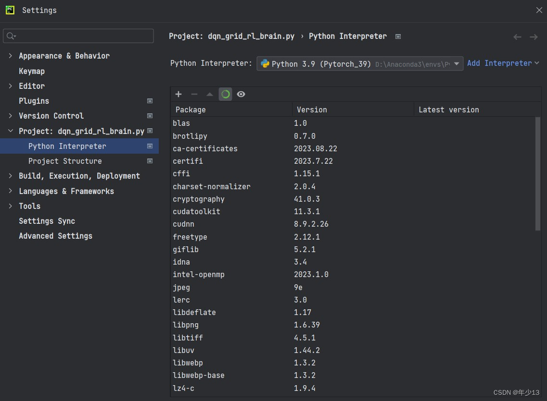Image resolution: width=547 pixels, height=401 pixels.
Task: Uninstall selected package with the minus icon
Action: coord(194,94)
